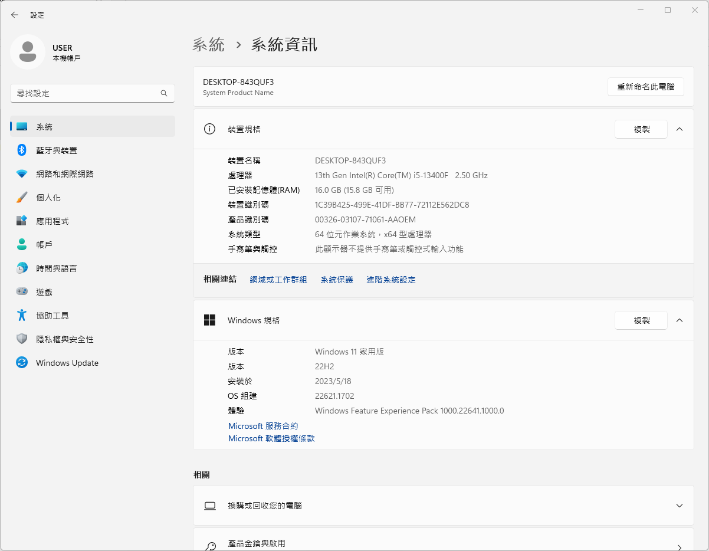Open 產品金鑰與啟用 arrow chevron
The image size is (709, 551).
tap(680, 547)
